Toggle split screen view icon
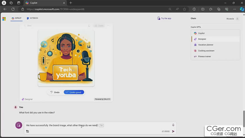This screenshot has width=245, height=138. pos(203,9)
